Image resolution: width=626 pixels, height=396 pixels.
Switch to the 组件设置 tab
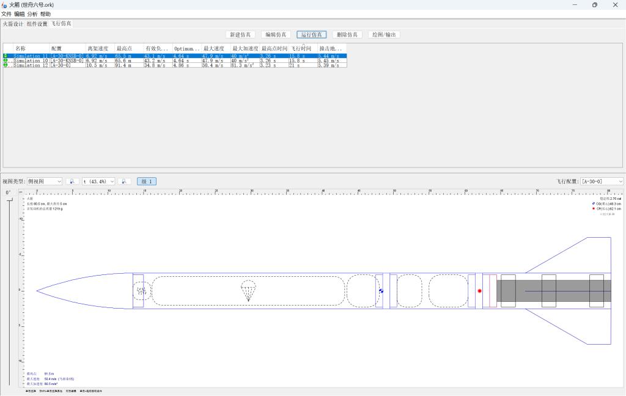click(x=37, y=24)
